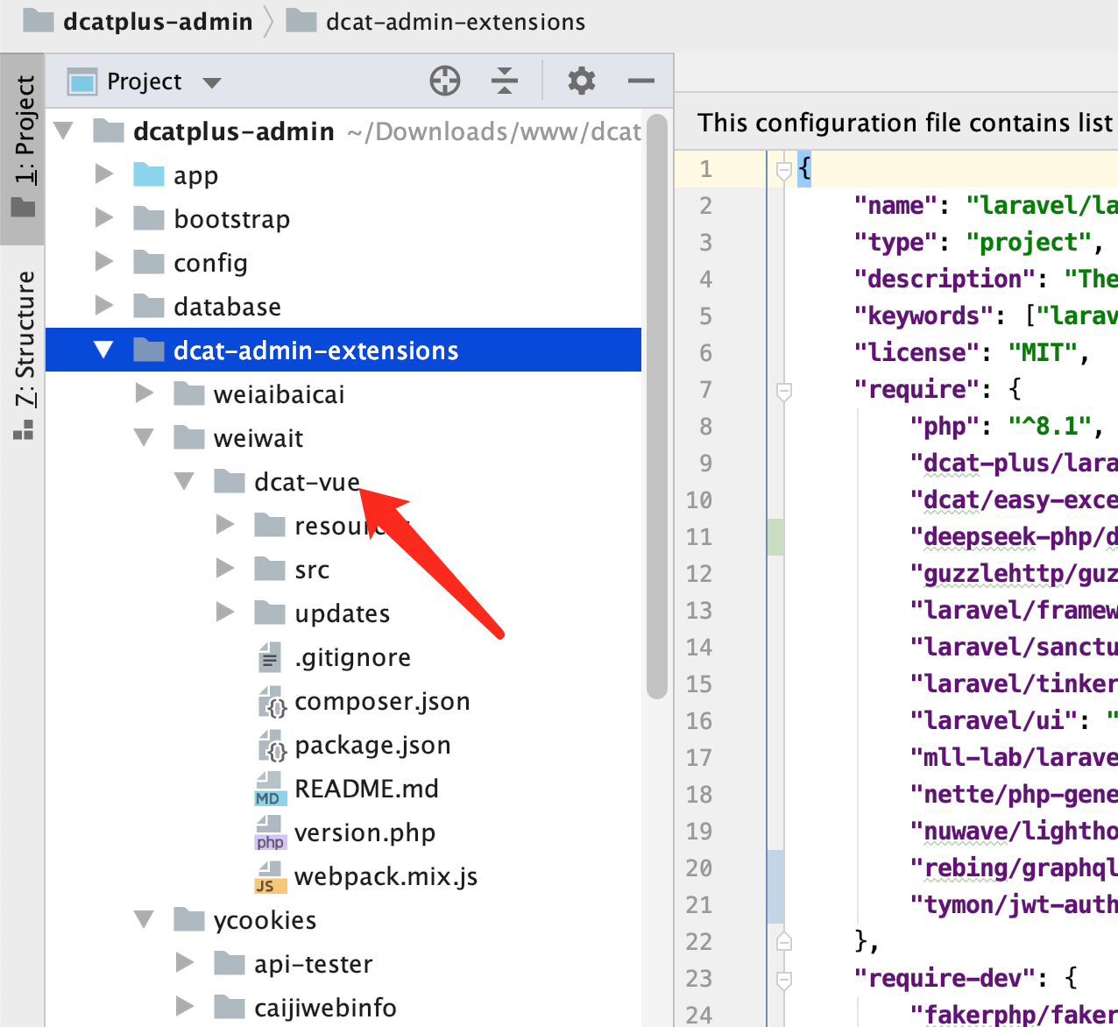Click the Project panel vertical scrollbar

pos(657,406)
